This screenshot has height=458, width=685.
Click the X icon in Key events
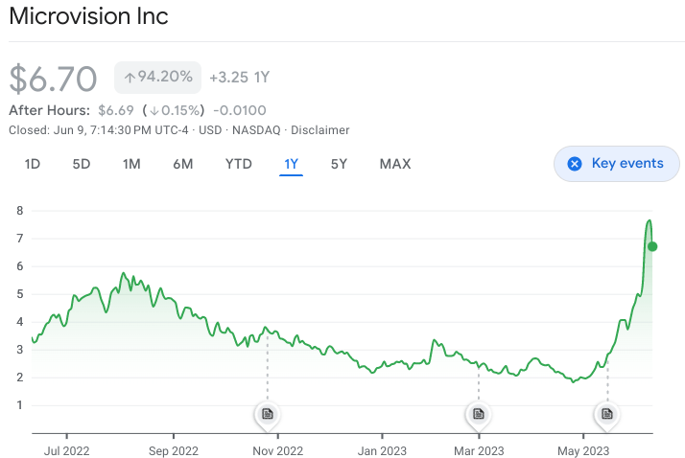click(575, 164)
